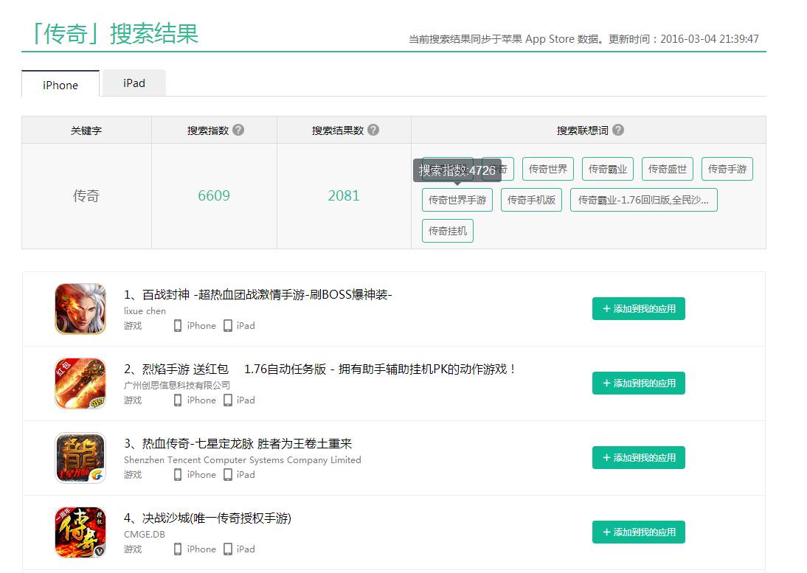Select the 传奇世界手游 suggestion tag
This screenshot has height=573, width=807.
point(457,200)
